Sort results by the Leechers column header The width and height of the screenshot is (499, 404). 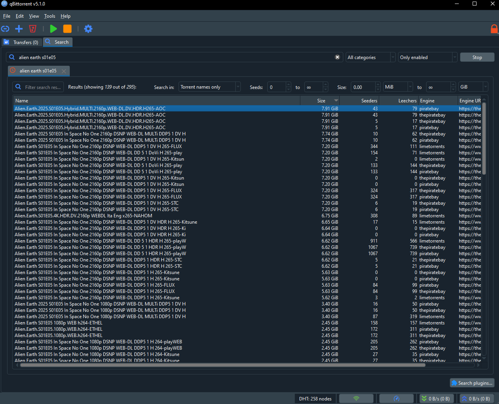tap(398, 101)
